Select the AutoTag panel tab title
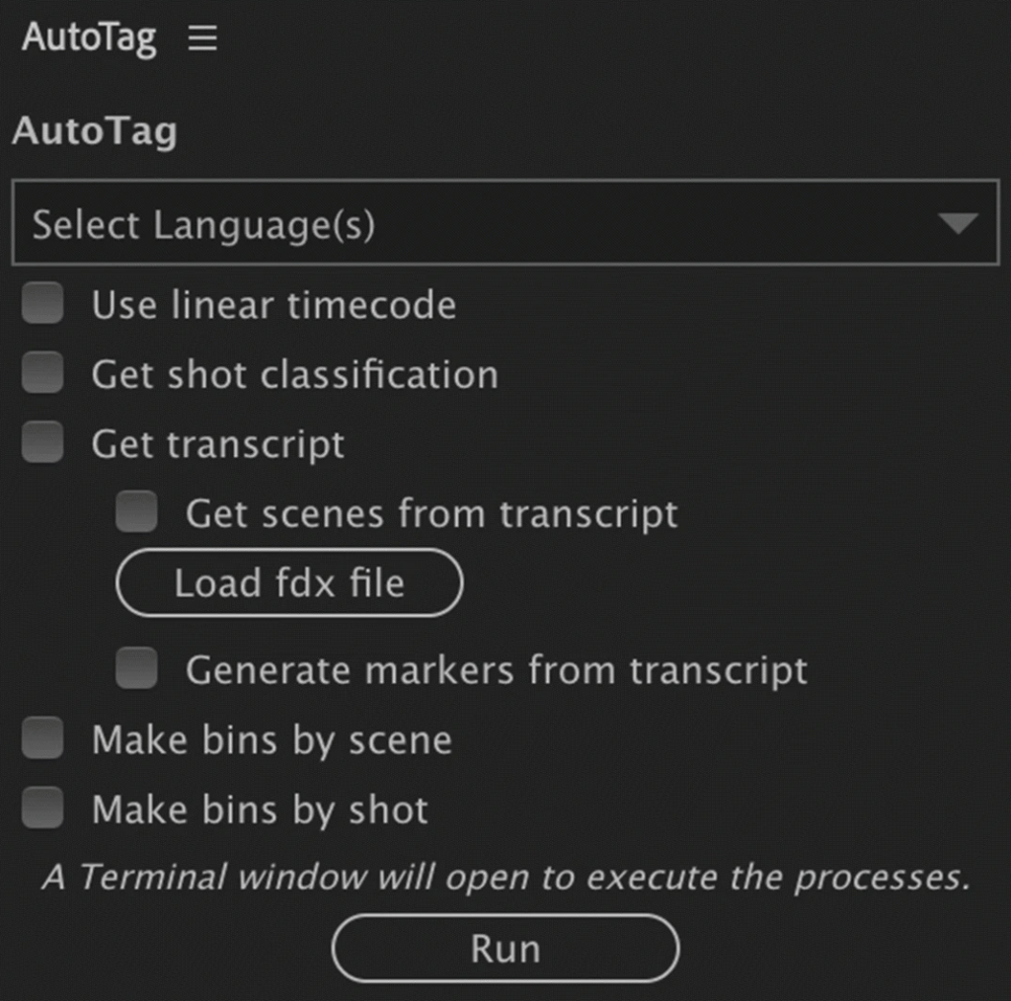 pos(89,38)
